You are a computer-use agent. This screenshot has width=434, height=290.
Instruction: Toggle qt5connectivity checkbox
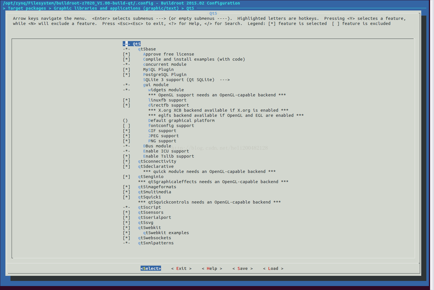point(126,161)
